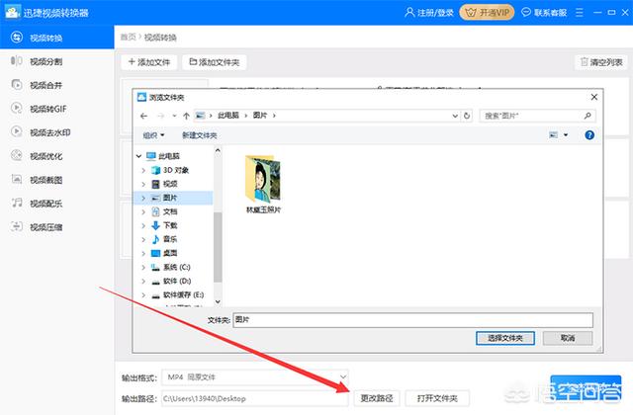Open the 组织 dropdown menu
The width and height of the screenshot is (633, 415).
pyautogui.click(x=153, y=135)
